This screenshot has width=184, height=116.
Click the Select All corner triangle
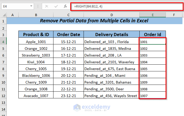pyautogui.click(x=4, y=15)
